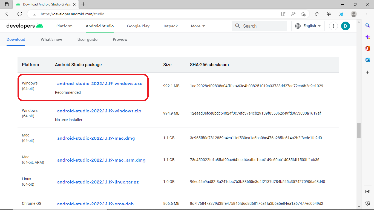This screenshot has width=374, height=210.
Task: Open the Favorites list icon
Action: pos(317,14)
